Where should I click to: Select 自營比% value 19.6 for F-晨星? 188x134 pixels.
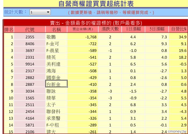tap(178, 50)
